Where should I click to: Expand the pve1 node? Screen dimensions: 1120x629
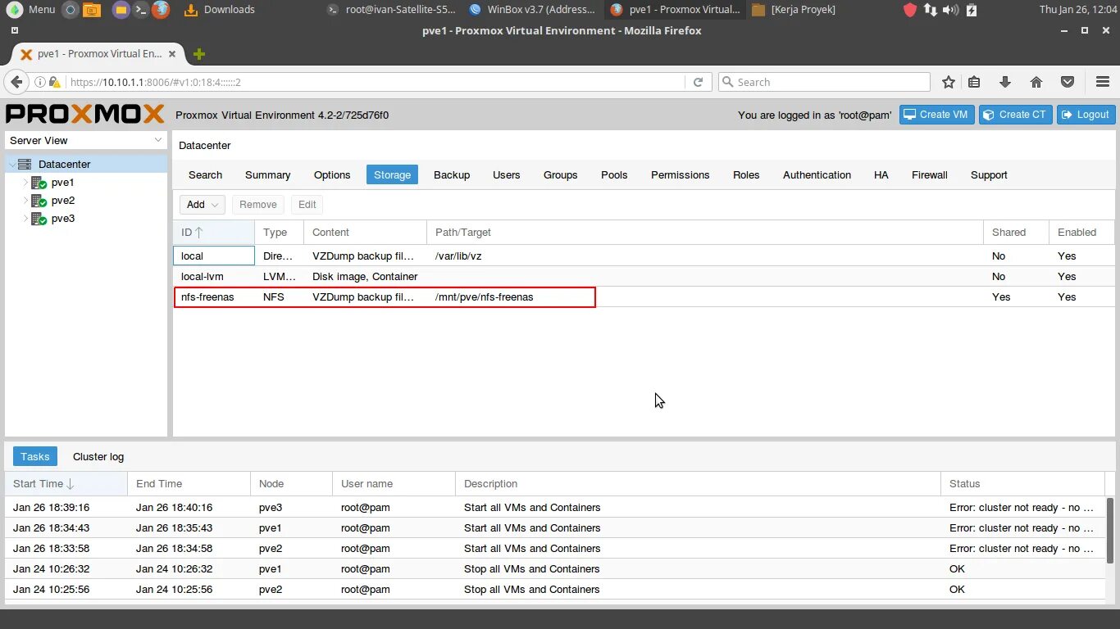25,183
